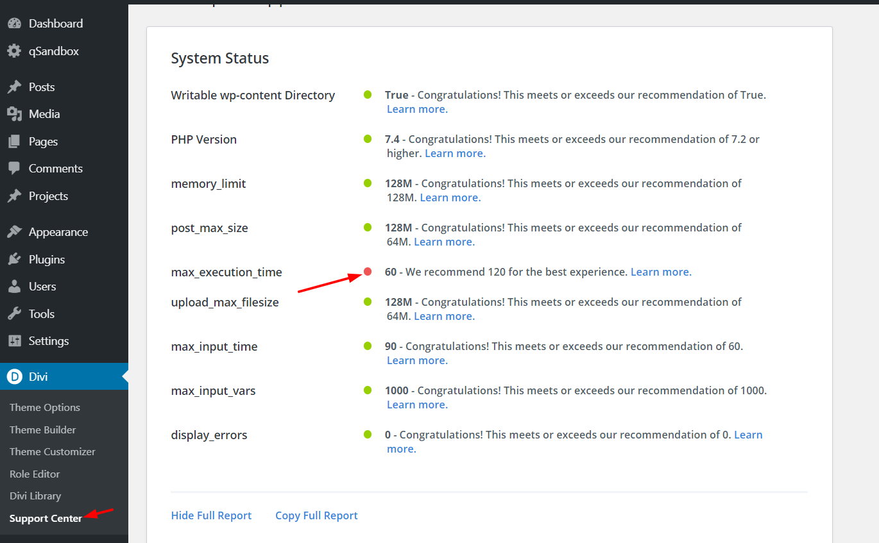Click the Media library icon
The height and width of the screenshot is (543, 879).
point(14,114)
